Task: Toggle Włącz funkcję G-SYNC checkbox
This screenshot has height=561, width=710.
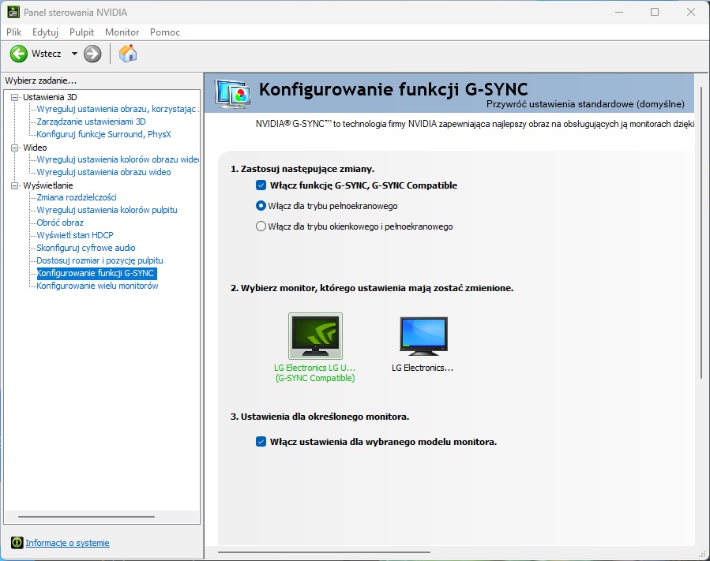Action: 261,185
